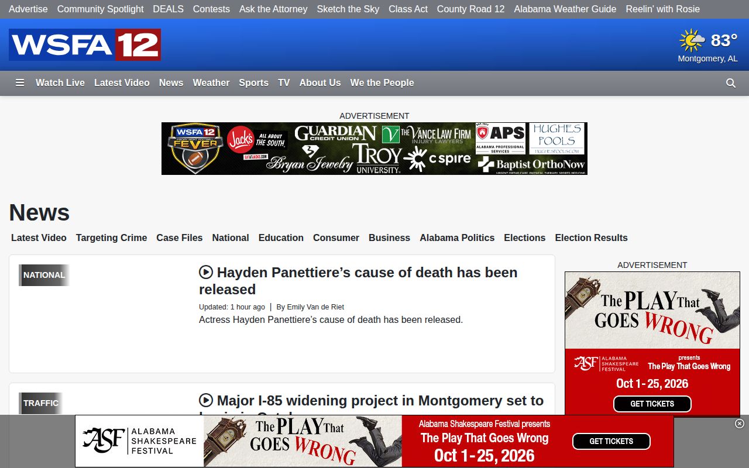Open Class Act link
This screenshot has width=749, height=468.
(408, 9)
